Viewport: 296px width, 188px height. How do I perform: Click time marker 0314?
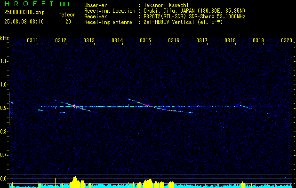coord(117,40)
